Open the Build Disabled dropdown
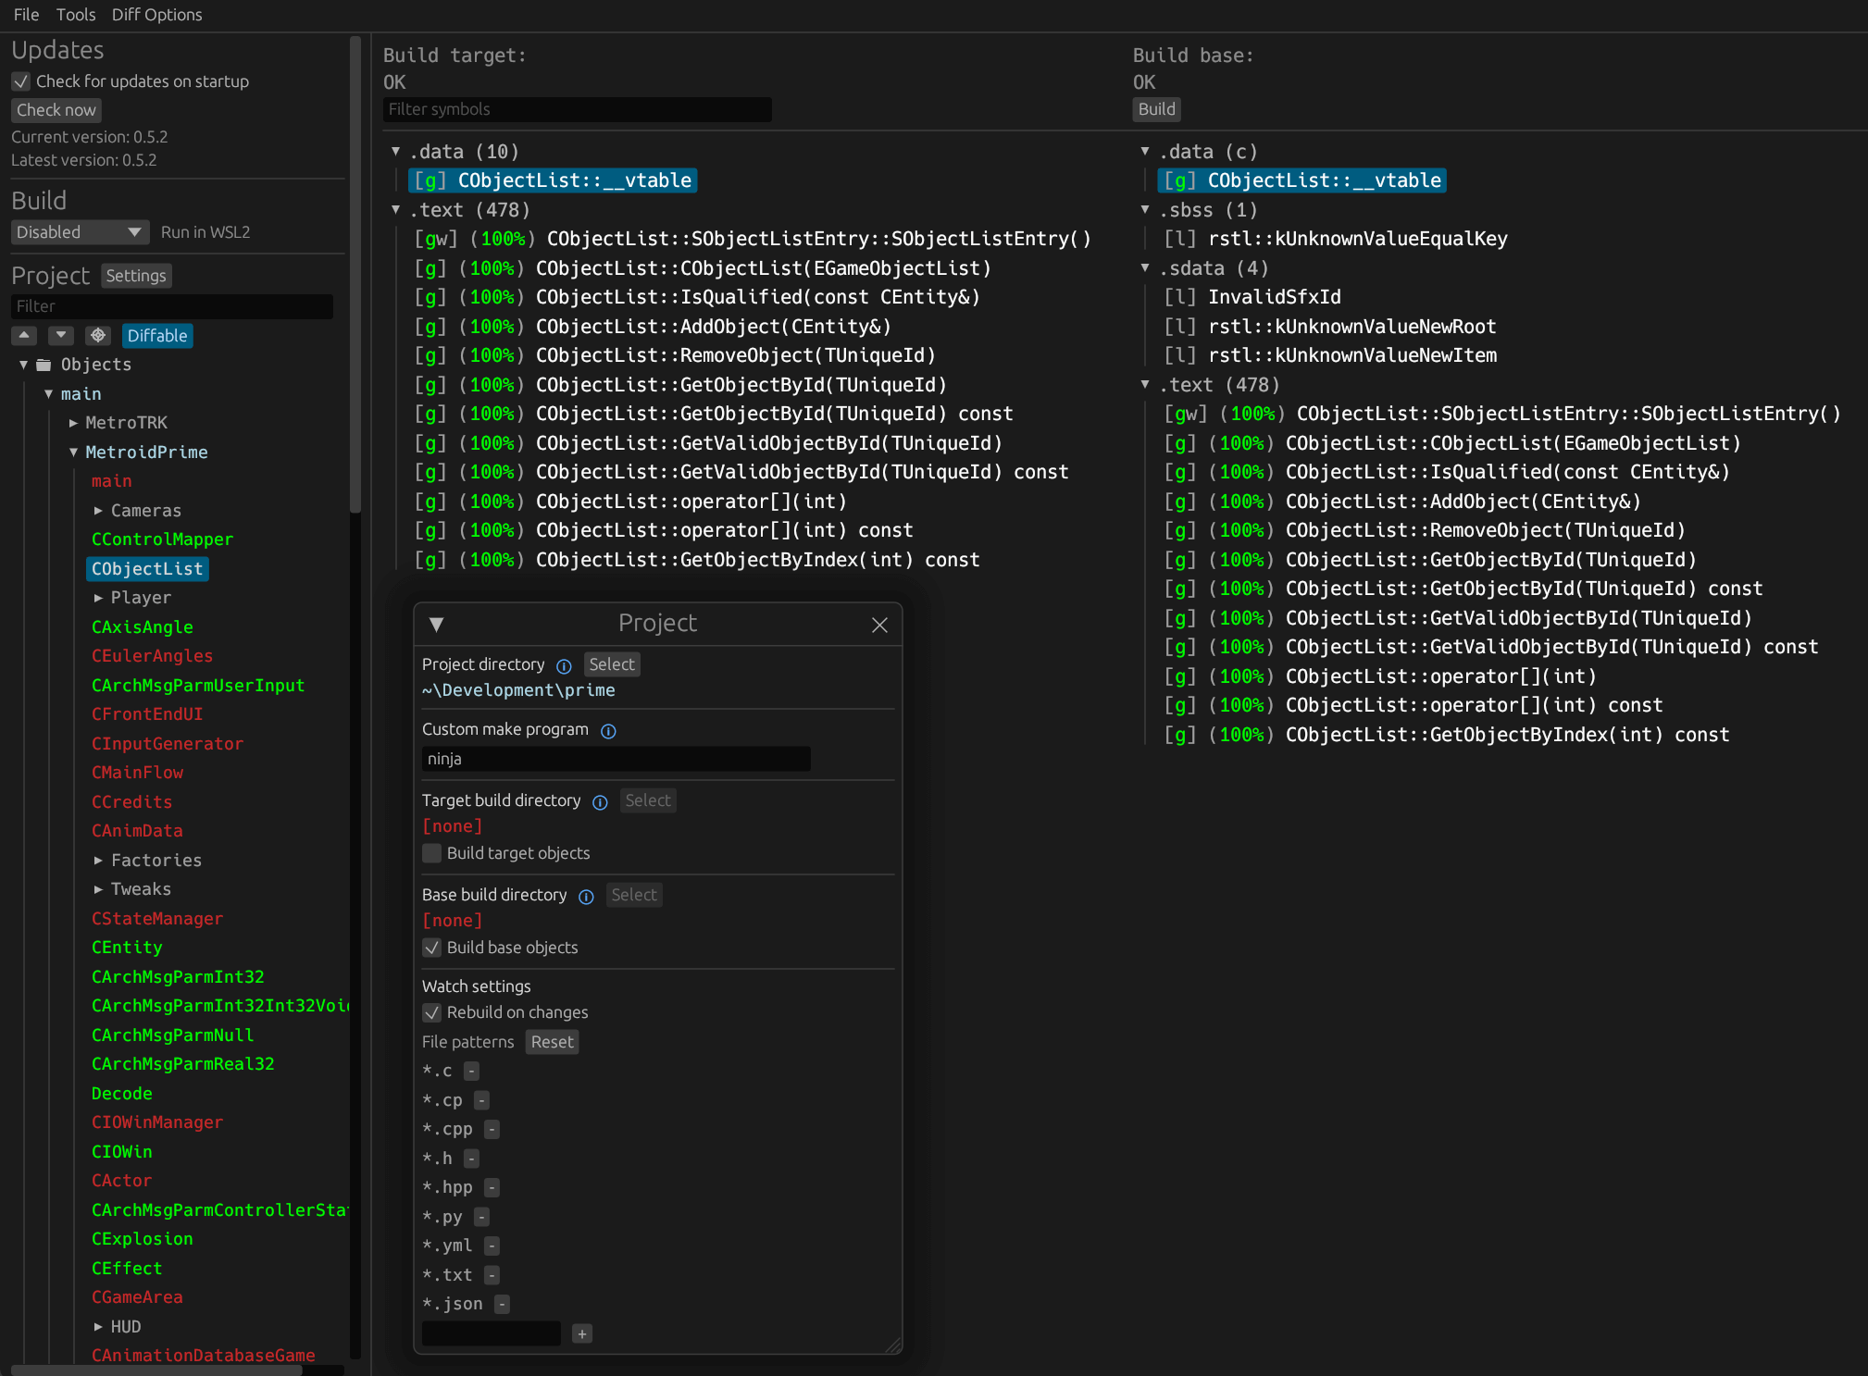 (x=80, y=232)
